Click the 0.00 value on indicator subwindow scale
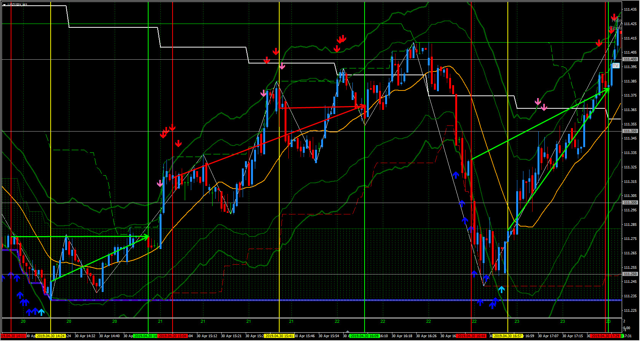640x341 pixels. tap(627, 328)
